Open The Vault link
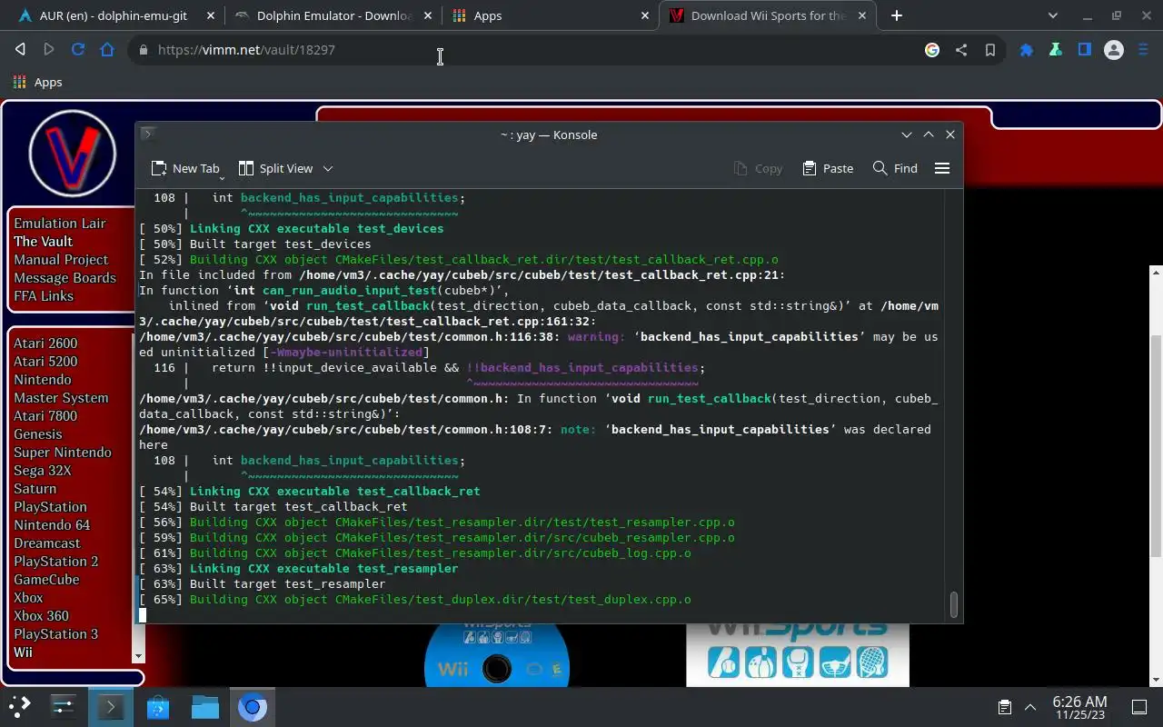Viewport: 1163px width, 727px height. [x=43, y=242]
